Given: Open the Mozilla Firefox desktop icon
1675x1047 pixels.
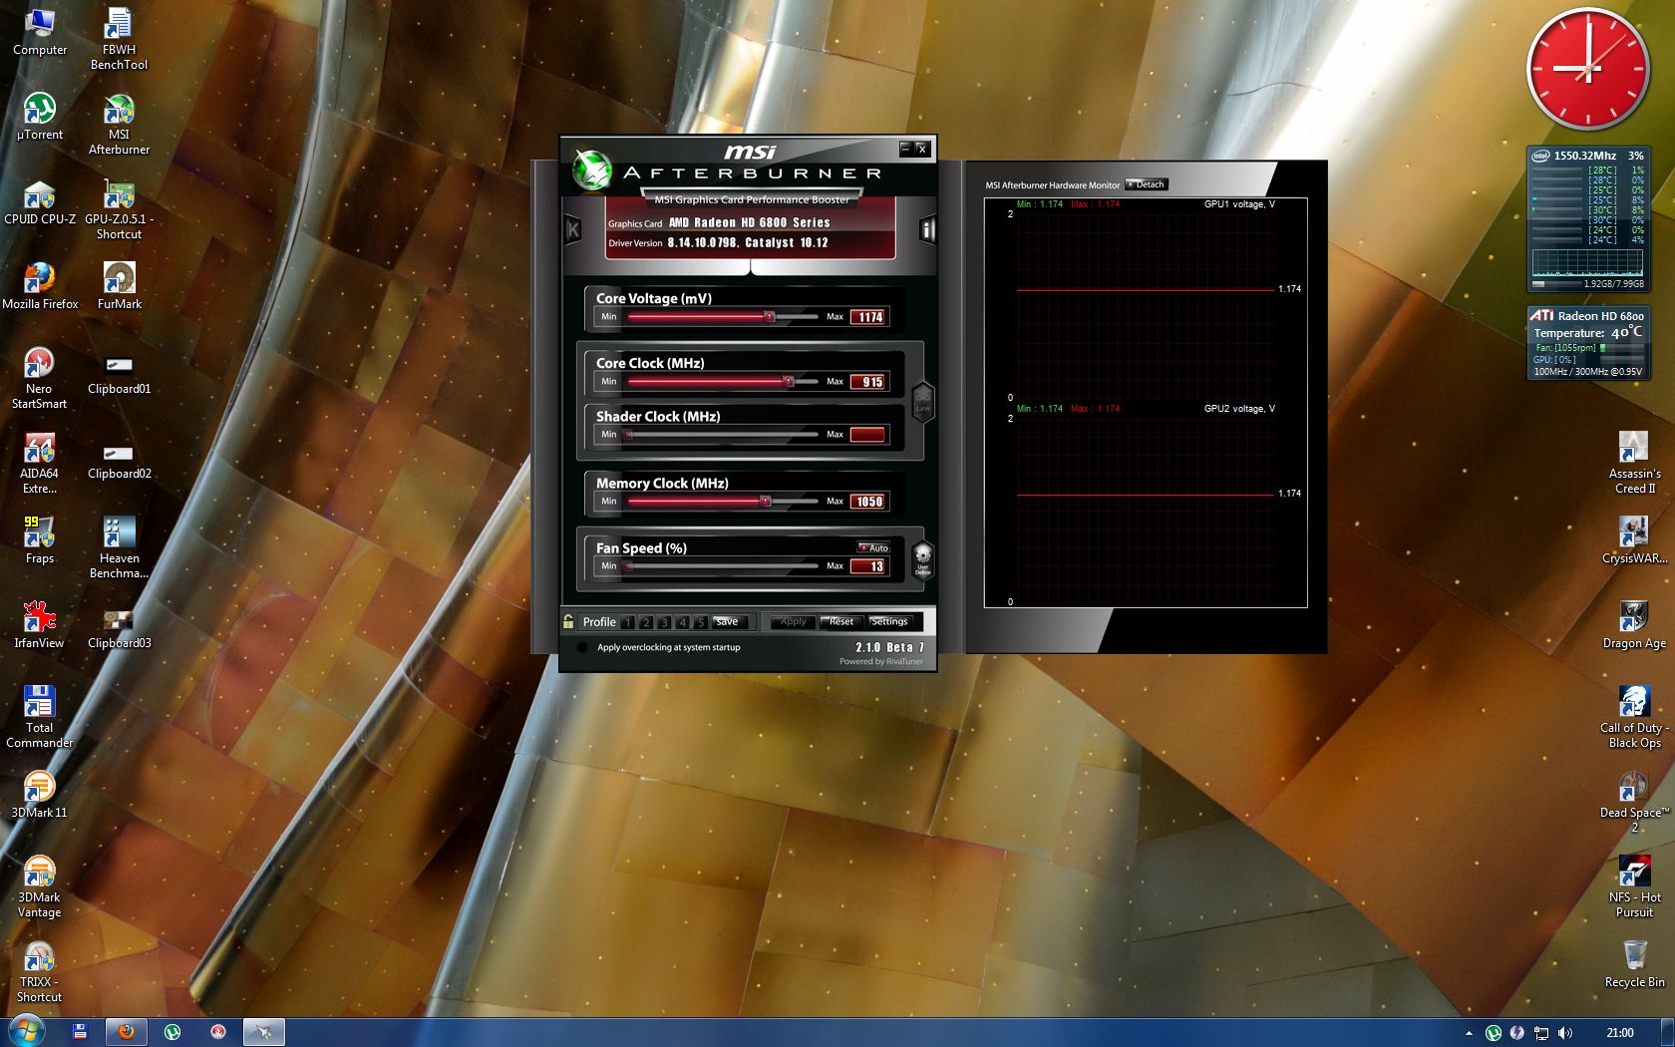Looking at the screenshot, I should click(40, 286).
